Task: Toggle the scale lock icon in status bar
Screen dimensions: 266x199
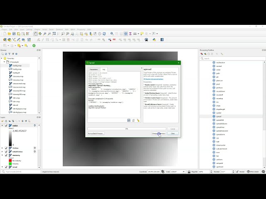Action: (189, 172)
